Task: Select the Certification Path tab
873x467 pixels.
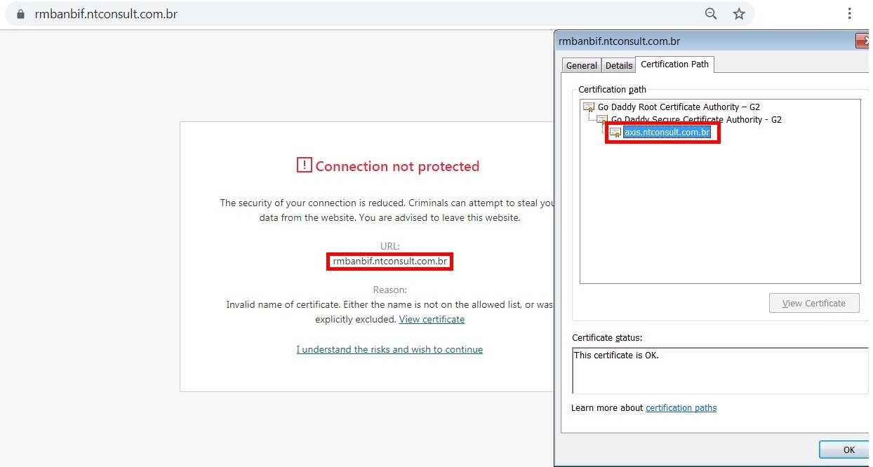Action: click(674, 65)
